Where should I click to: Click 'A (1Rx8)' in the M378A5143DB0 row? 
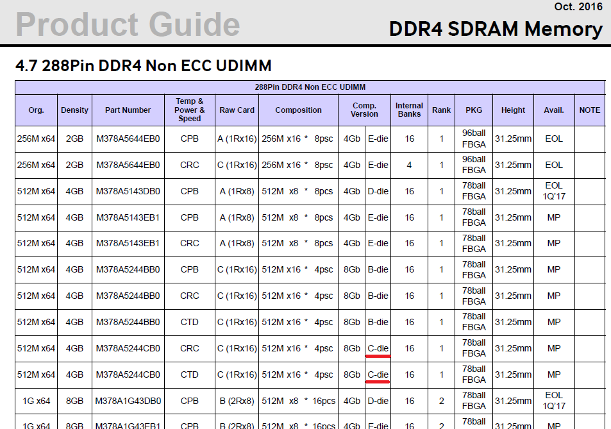tap(237, 191)
